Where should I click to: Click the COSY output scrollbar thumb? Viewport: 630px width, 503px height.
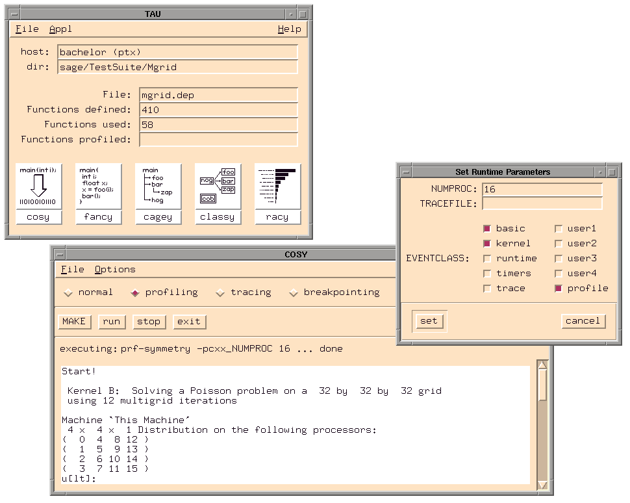tap(542, 385)
